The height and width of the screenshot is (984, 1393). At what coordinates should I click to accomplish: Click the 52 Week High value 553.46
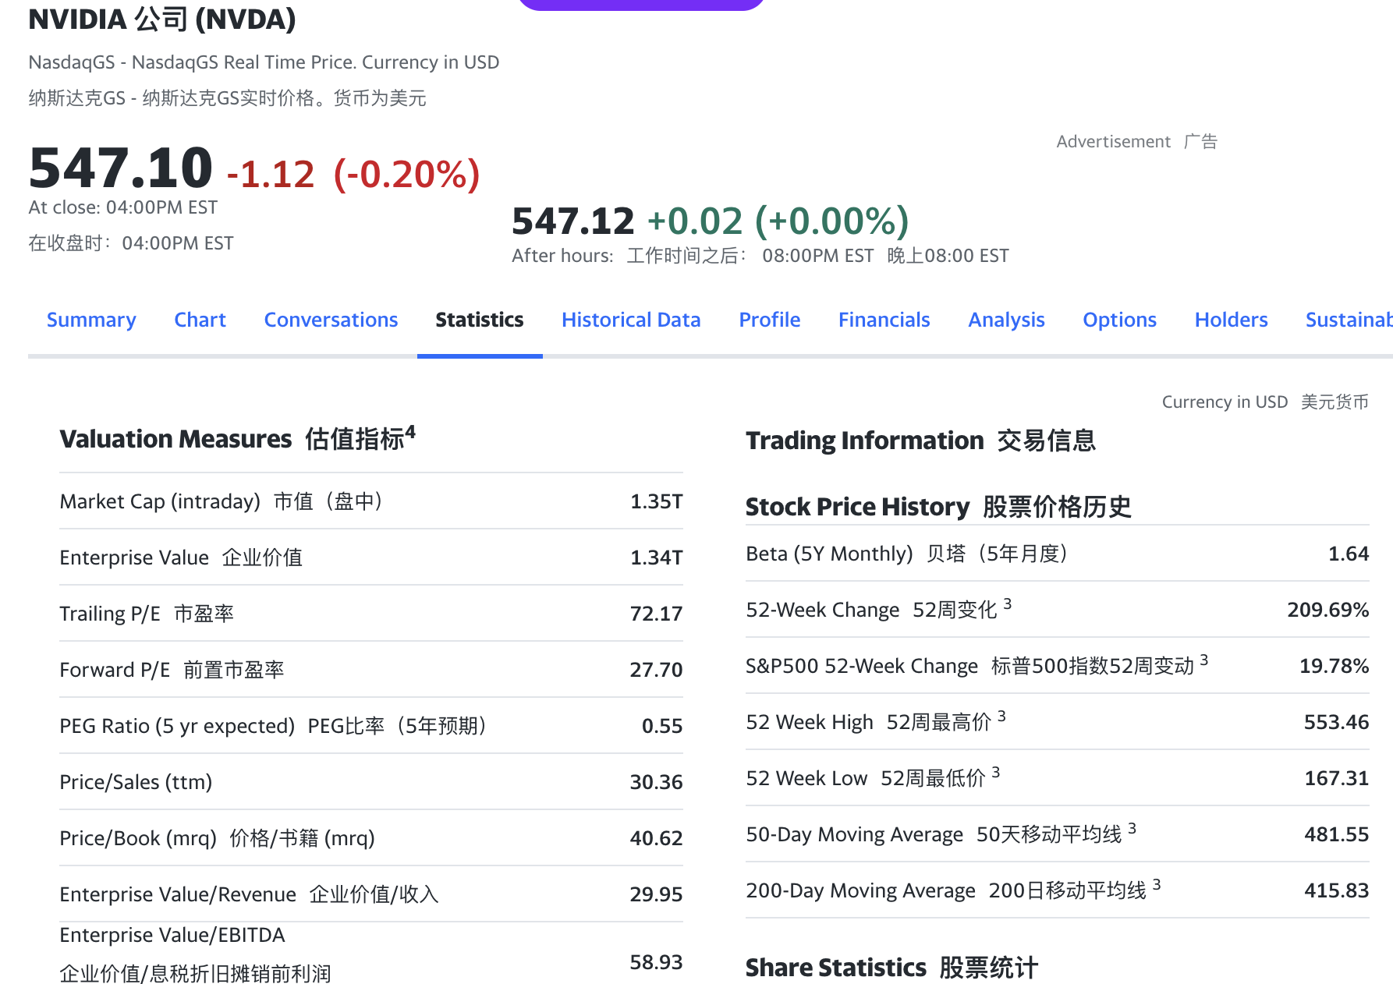[x=1336, y=722]
